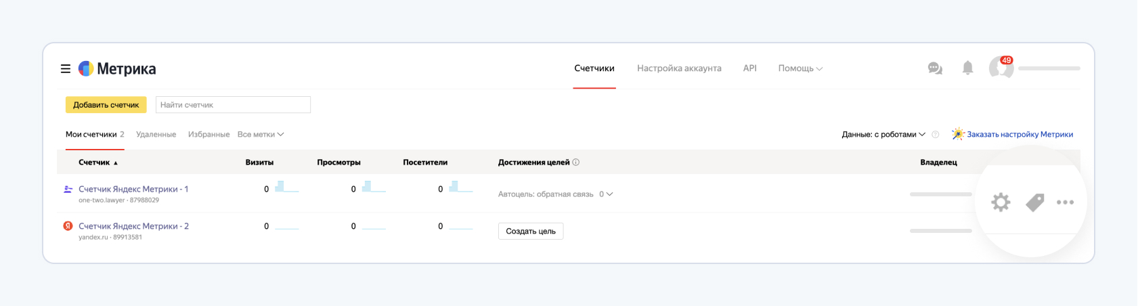The height and width of the screenshot is (306, 1138).
Task: Click the Метрика logo
Action: [117, 68]
